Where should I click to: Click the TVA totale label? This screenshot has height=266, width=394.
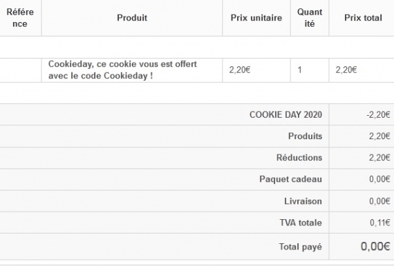301,223
